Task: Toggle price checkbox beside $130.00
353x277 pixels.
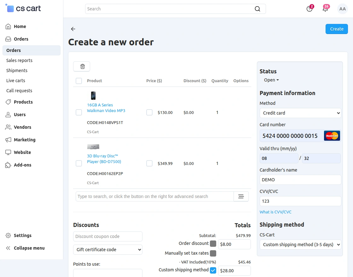Action: (149, 112)
